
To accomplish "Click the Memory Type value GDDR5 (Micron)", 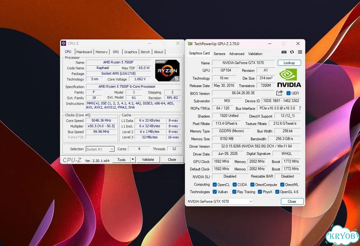I will (231, 131).
